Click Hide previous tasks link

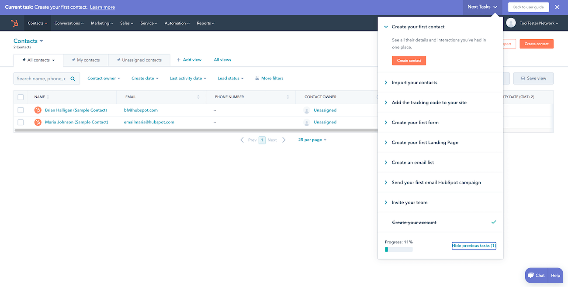474,246
